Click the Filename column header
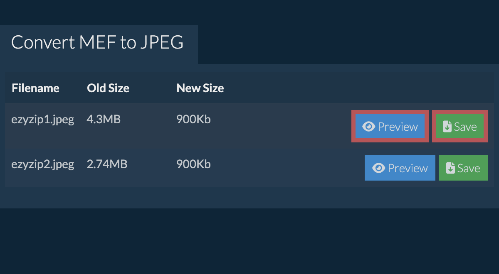The image size is (499, 274). point(35,88)
